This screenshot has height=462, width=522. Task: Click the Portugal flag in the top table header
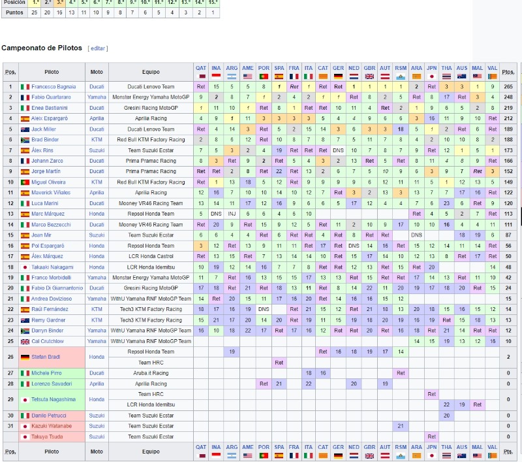coord(264,76)
